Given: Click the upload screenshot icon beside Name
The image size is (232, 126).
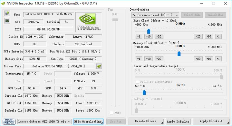Looking at the screenshot, I should [x=7, y=13].
